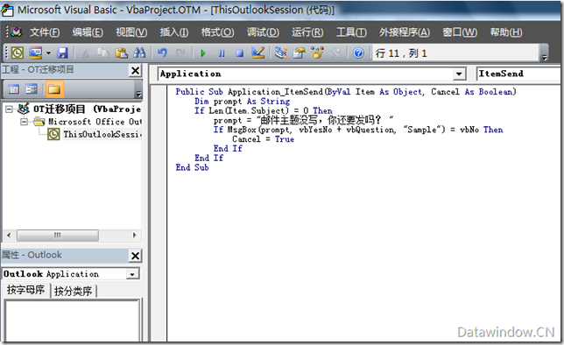Open the 调试(D) menu
Screen dimensions: 564x345
coord(263,32)
